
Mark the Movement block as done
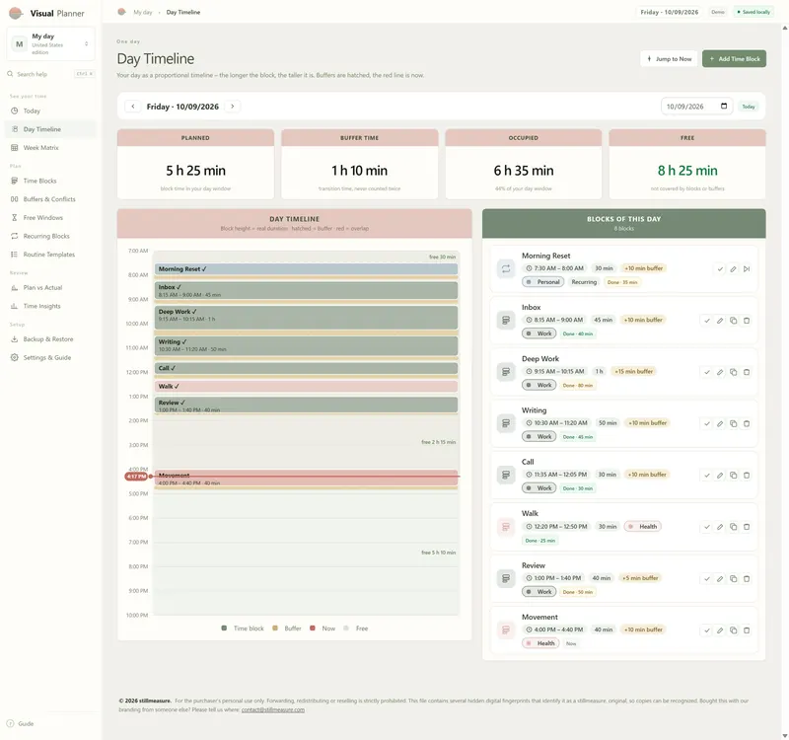tap(707, 630)
